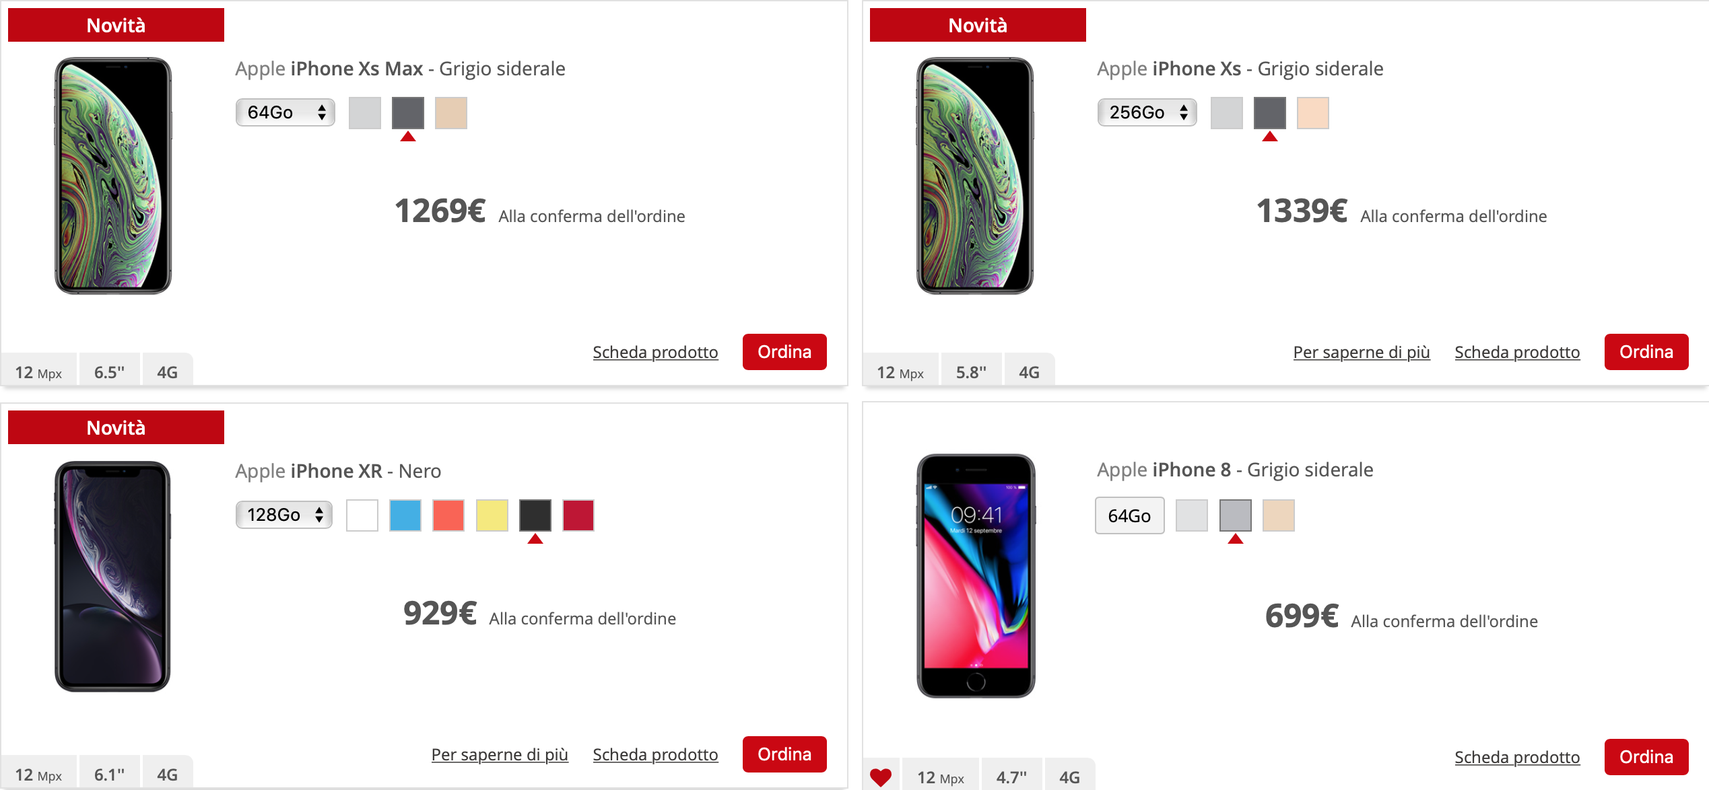Order the iPhone Xs Max
The image size is (1709, 790).
[784, 352]
